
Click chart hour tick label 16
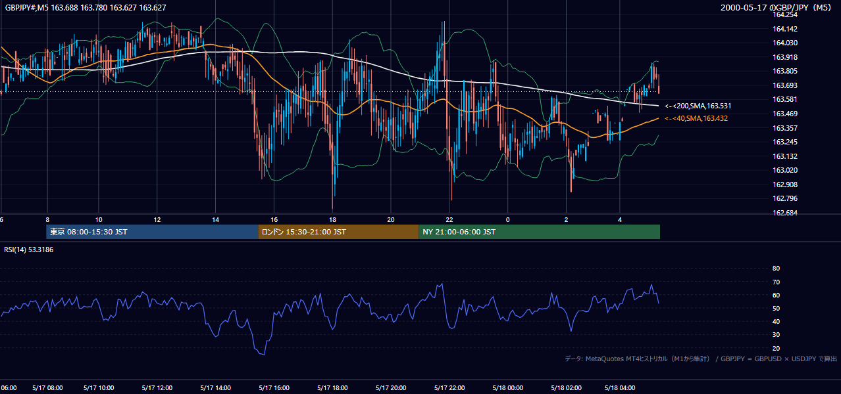tap(274, 219)
